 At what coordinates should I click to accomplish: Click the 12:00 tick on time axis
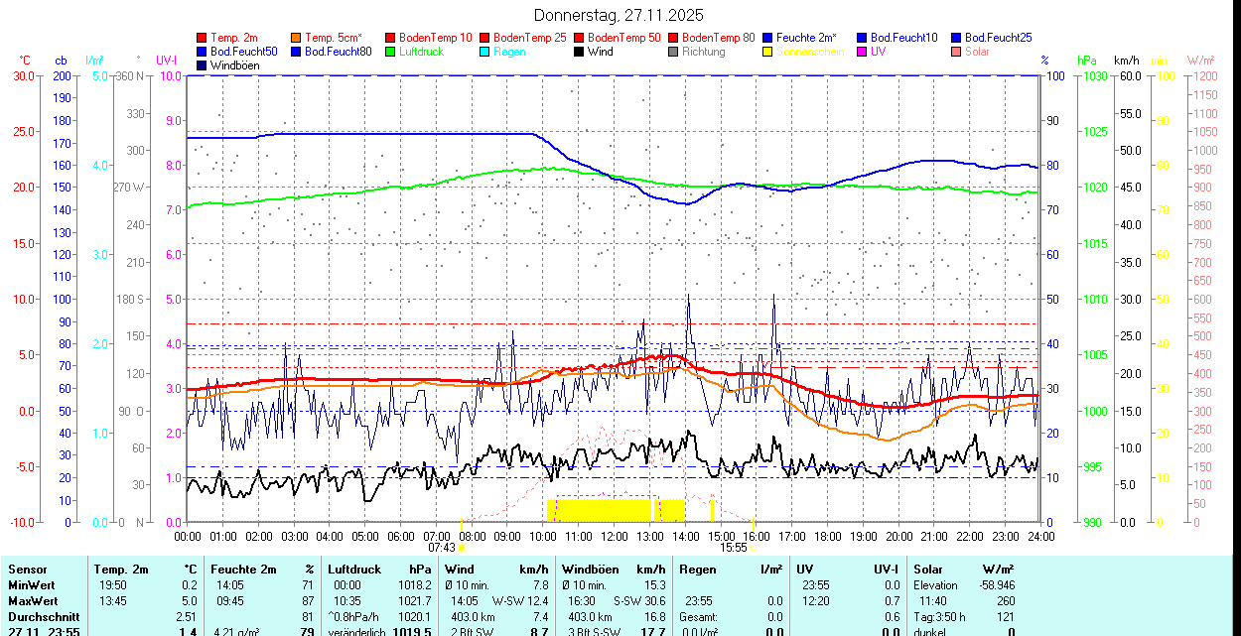pos(614,536)
